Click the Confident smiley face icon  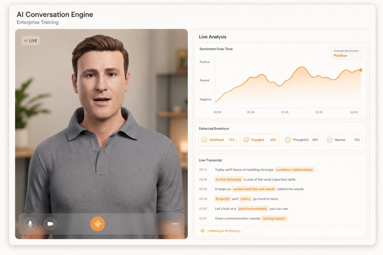[204, 140]
